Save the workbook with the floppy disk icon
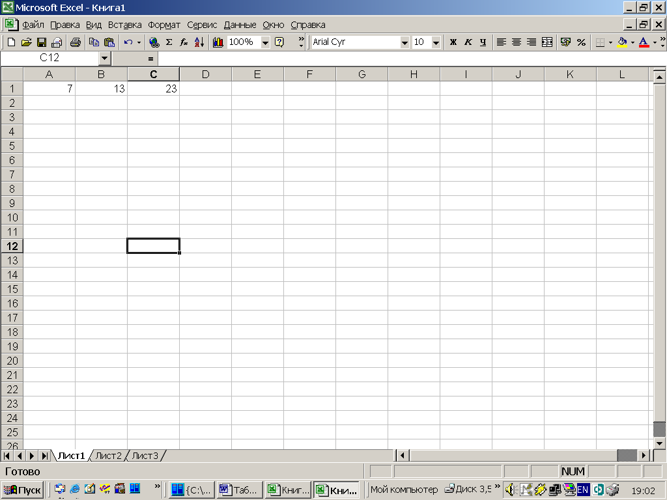Screen dimensions: 667x500 click(x=41, y=42)
